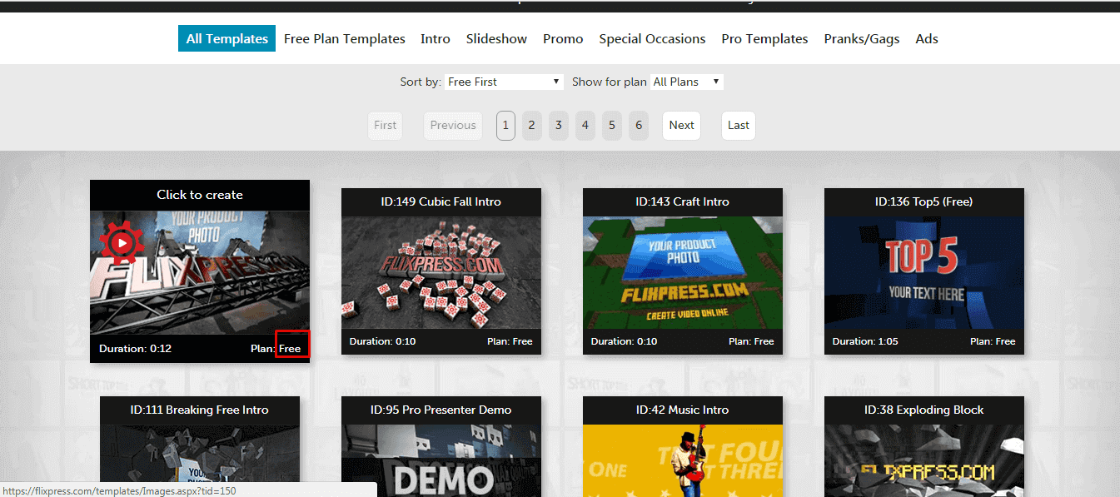Viewport: 1120px width, 497px height.
Task: Click the Previous page button
Action: [453, 125]
